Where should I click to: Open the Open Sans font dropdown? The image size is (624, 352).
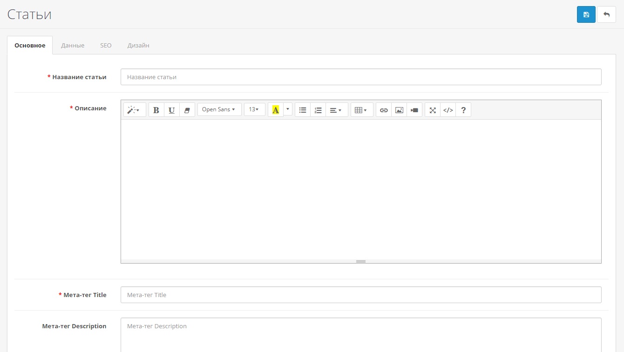pos(219,109)
